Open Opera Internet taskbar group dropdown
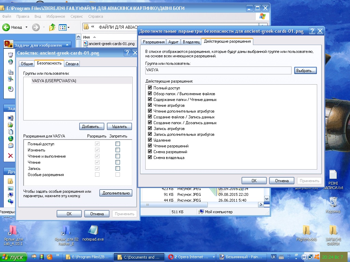 214,257
